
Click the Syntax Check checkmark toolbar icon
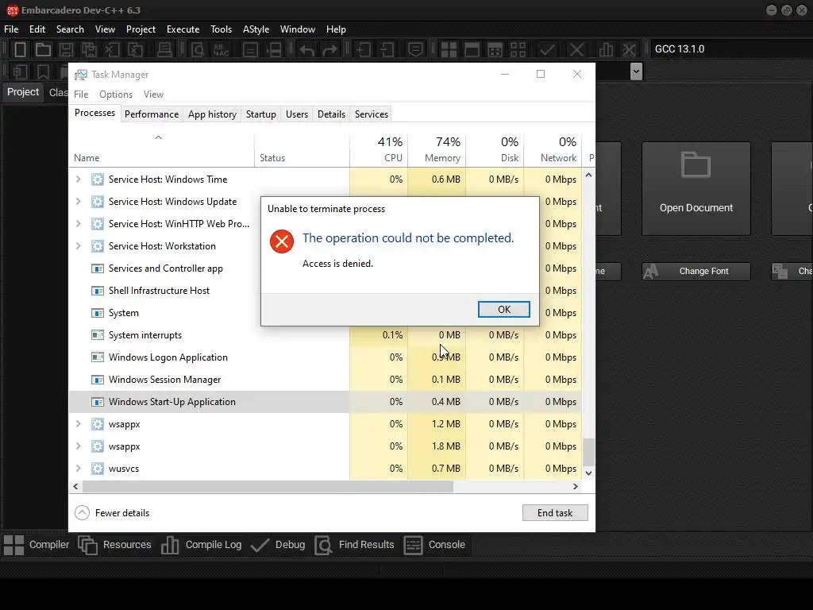click(546, 49)
